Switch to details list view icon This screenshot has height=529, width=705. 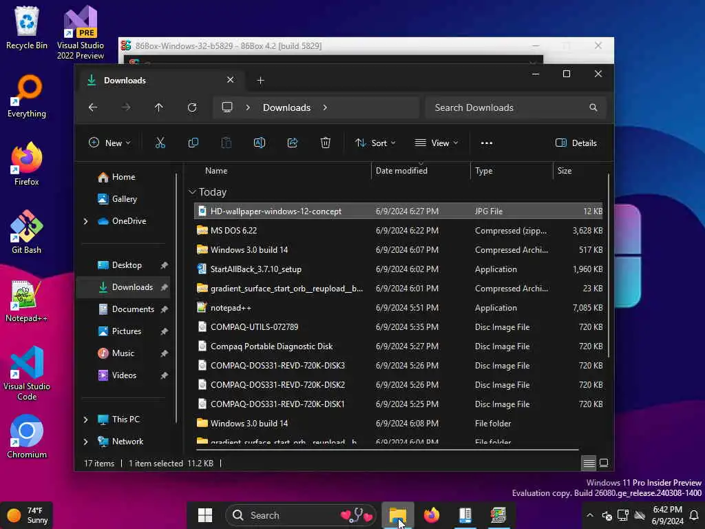pyautogui.click(x=589, y=463)
